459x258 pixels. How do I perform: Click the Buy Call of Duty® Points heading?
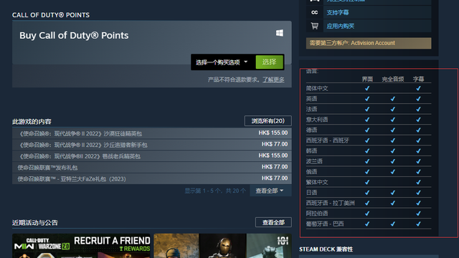point(74,35)
